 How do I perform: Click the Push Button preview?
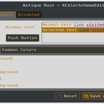tap(23, 38)
